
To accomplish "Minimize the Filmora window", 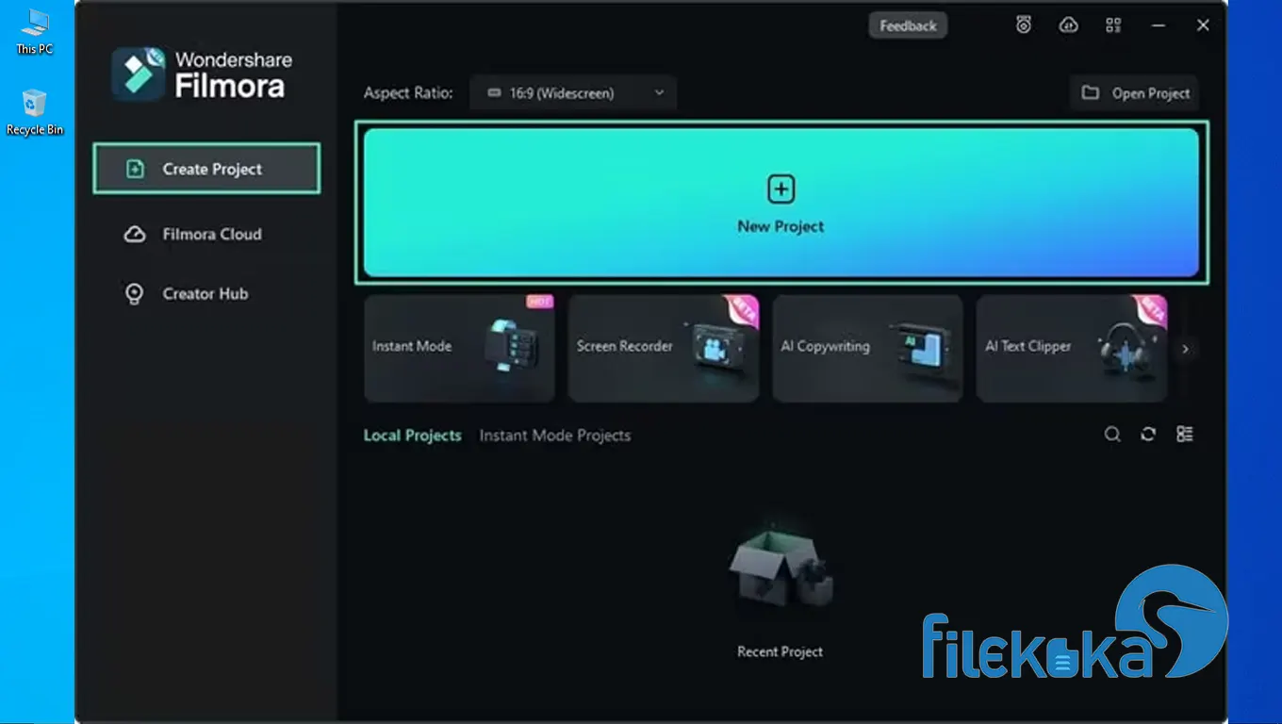I will 1159,25.
